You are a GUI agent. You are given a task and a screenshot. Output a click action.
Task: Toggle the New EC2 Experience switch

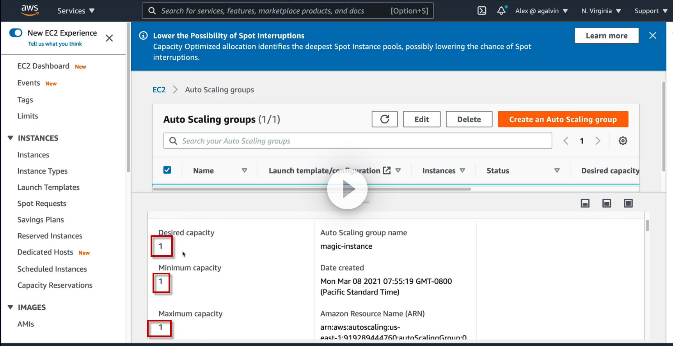click(x=16, y=33)
